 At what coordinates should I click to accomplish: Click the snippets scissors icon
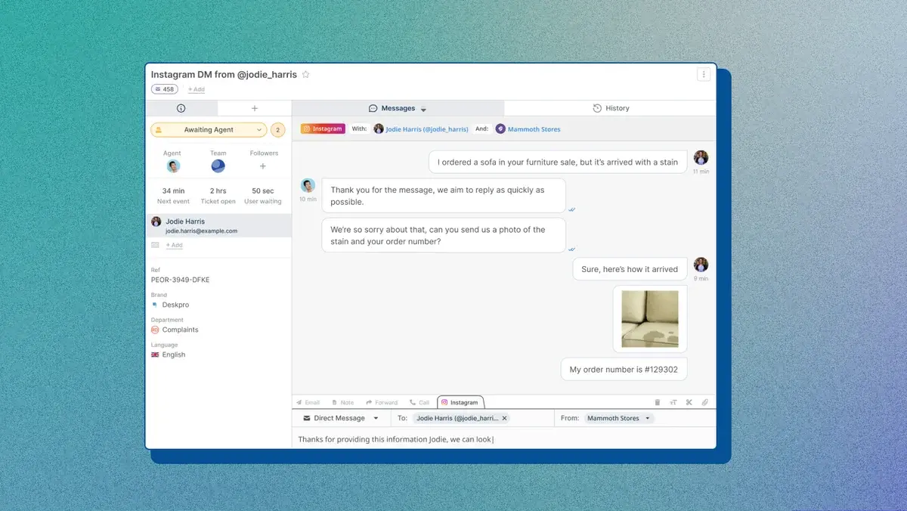(x=689, y=402)
